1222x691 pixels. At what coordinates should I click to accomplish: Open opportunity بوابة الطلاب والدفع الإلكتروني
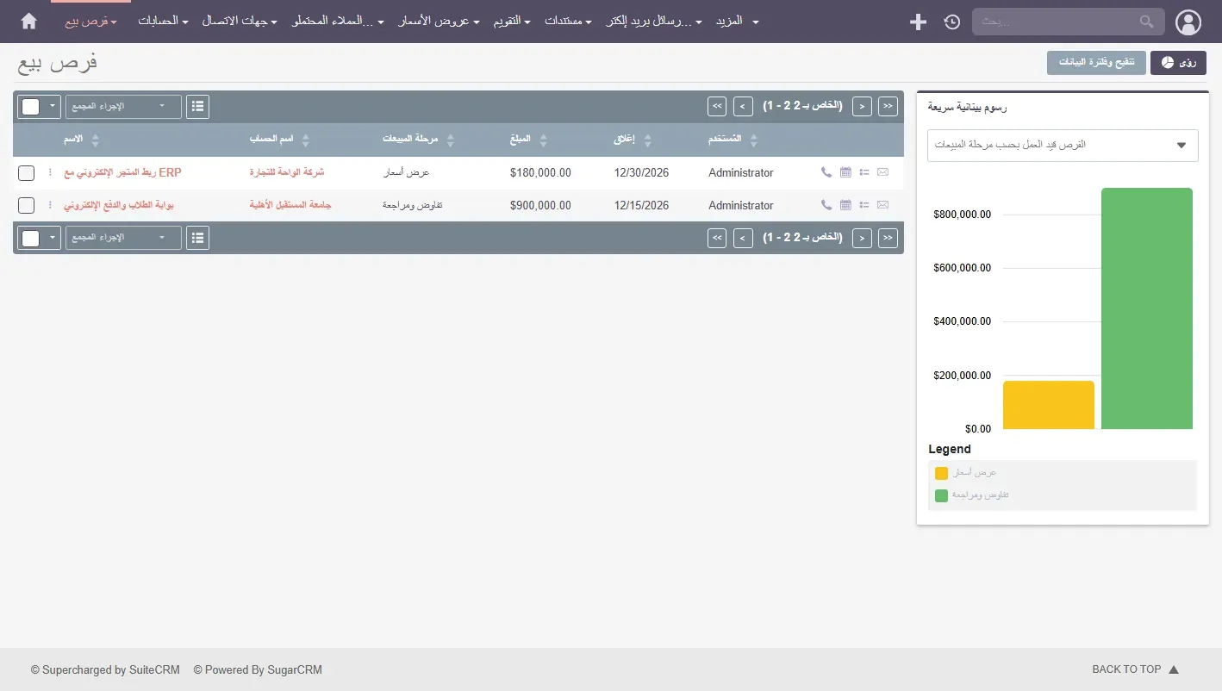coord(119,205)
